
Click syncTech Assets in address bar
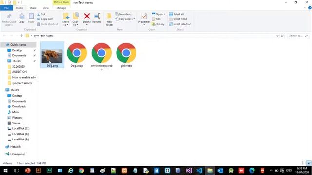[43, 35]
